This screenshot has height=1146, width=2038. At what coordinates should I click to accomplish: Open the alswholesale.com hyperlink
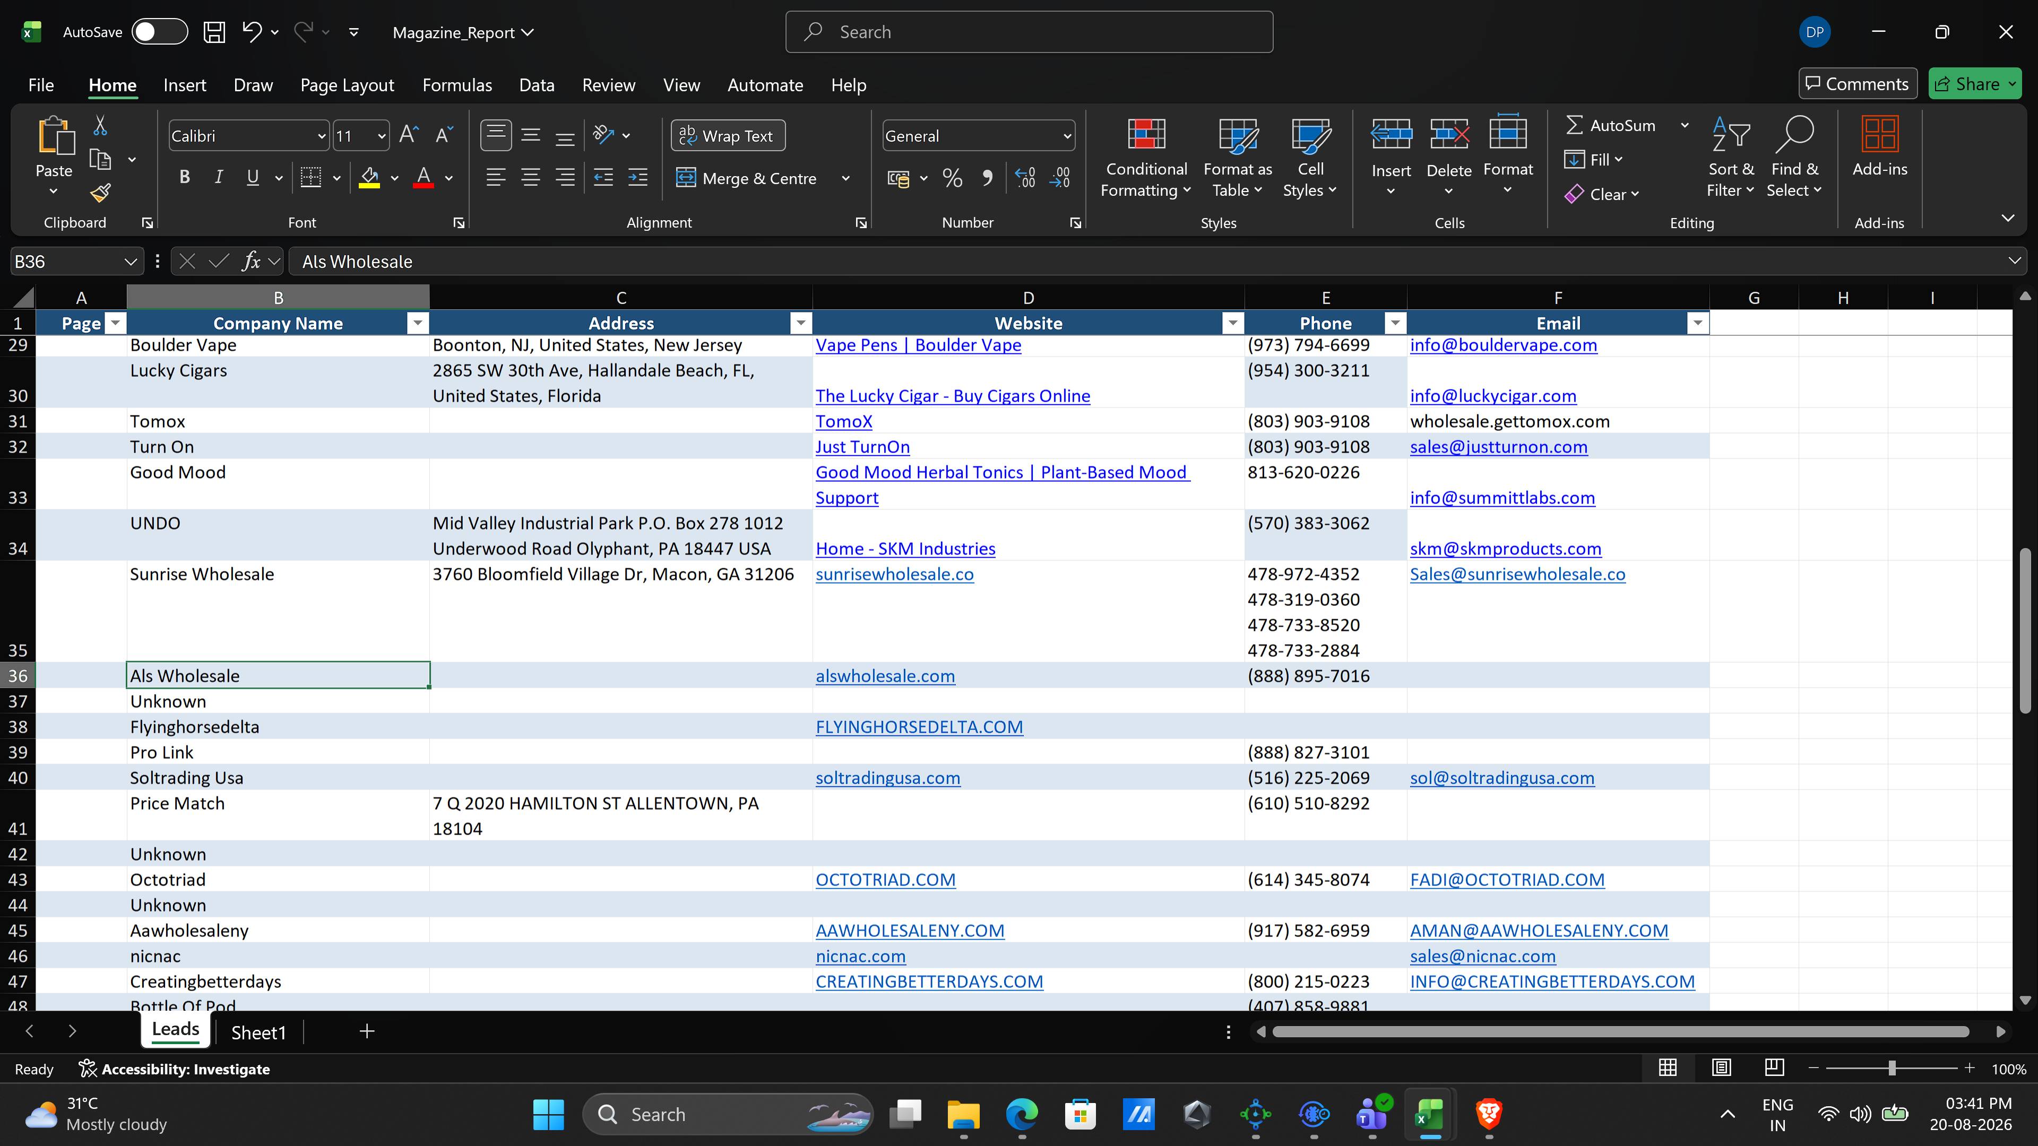click(x=885, y=676)
